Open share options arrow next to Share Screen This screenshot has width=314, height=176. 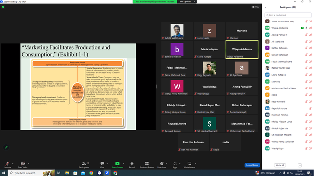pyautogui.click(x=123, y=164)
